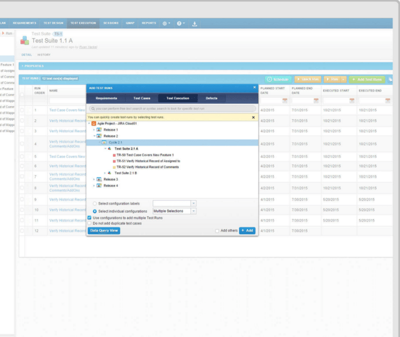Expand the Properties section header

coord(205,66)
